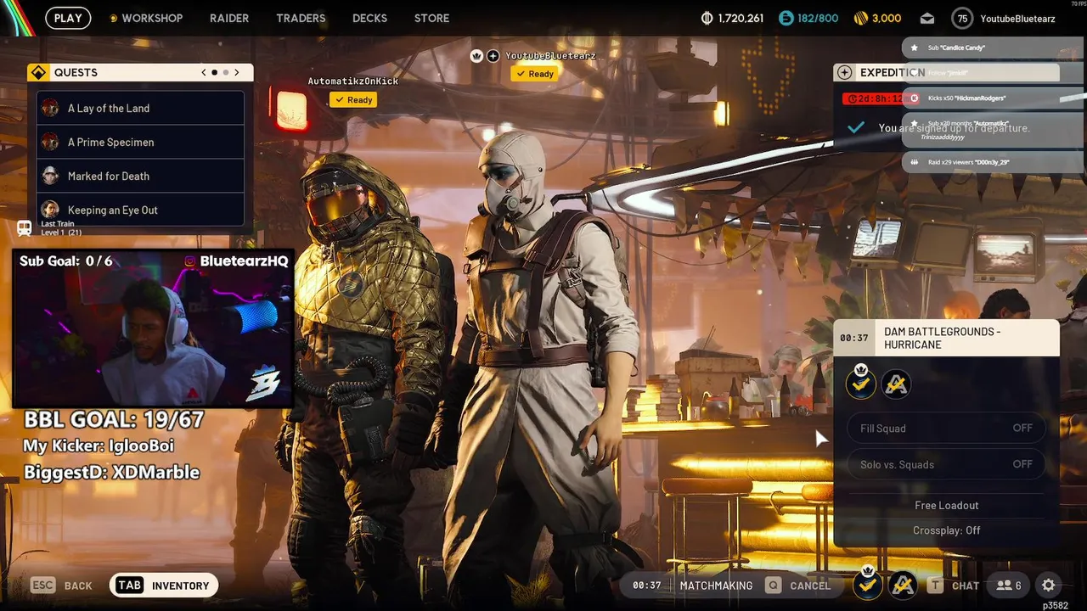This screenshot has width=1087, height=611.
Task: Toggle Fill Squad option
Action: point(946,429)
